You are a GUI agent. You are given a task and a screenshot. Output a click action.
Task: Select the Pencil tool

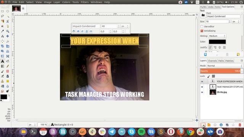click(x=8, y=66)
